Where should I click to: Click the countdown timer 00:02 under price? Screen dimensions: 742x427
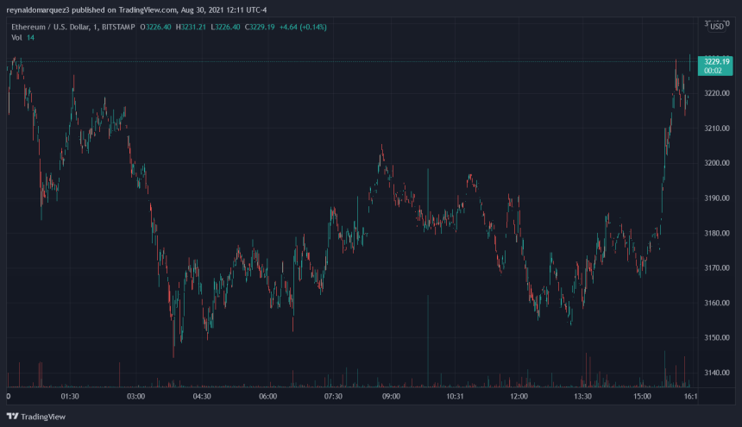click(717, 72)
